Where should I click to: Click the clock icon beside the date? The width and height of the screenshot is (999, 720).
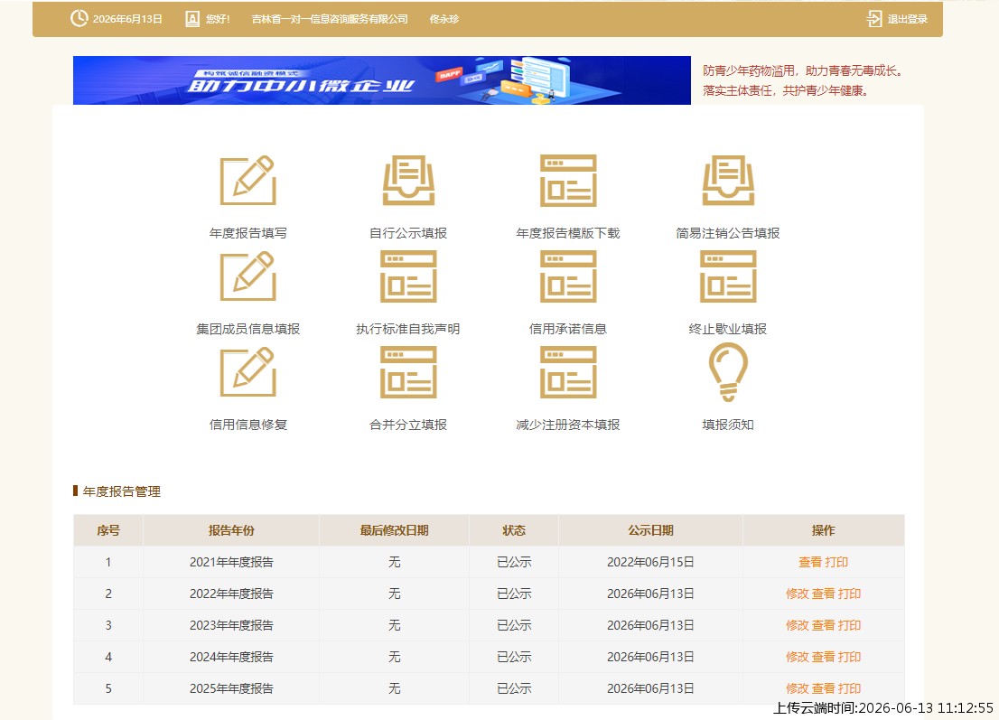point(79,18)
